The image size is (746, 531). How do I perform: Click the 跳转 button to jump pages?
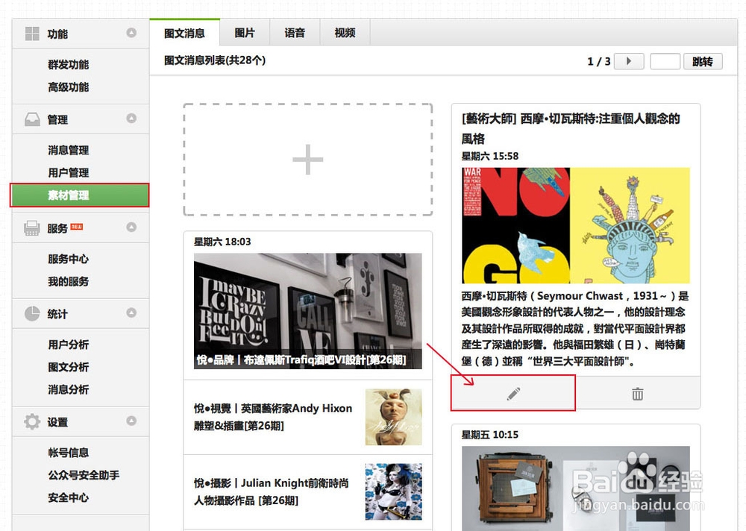click(x=702, y=61)
